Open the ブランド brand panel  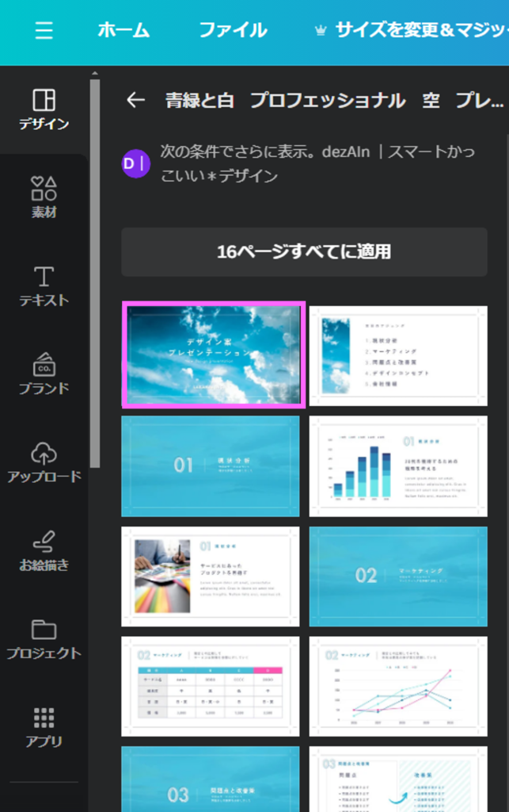pyautogui.click(x=44, y=373)
